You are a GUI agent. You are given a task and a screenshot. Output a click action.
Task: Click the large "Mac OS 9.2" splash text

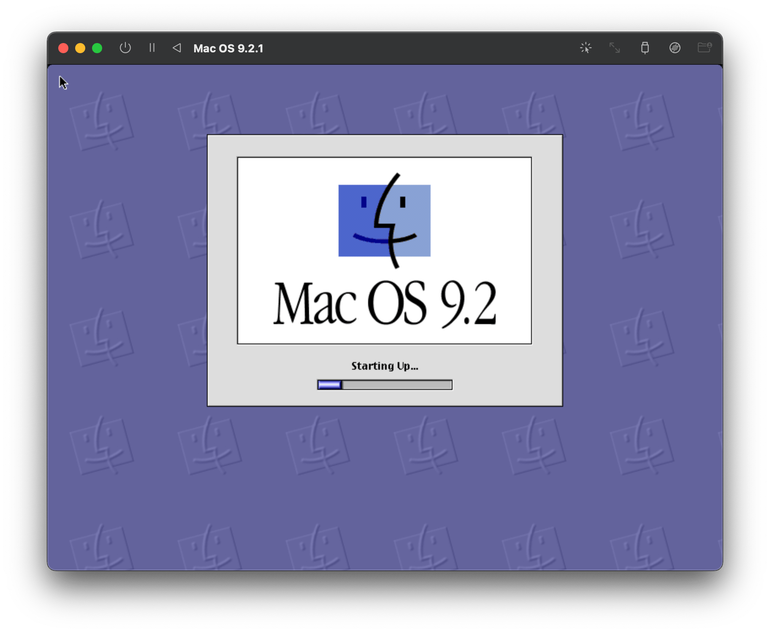(x=385, y=303)
